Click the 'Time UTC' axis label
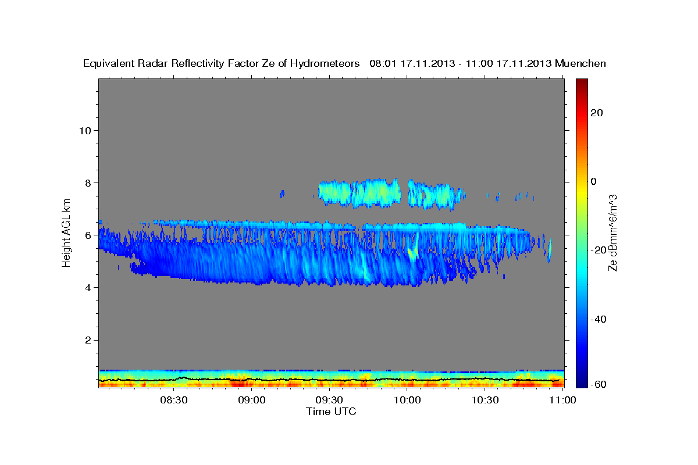The image size is (698, 465). (x=331, y=412)
